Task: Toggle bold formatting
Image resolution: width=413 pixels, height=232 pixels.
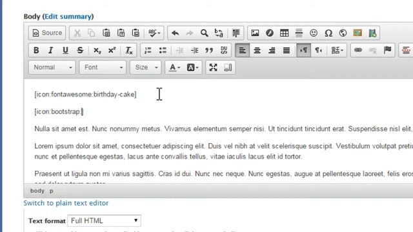Action: click(36, 50)
